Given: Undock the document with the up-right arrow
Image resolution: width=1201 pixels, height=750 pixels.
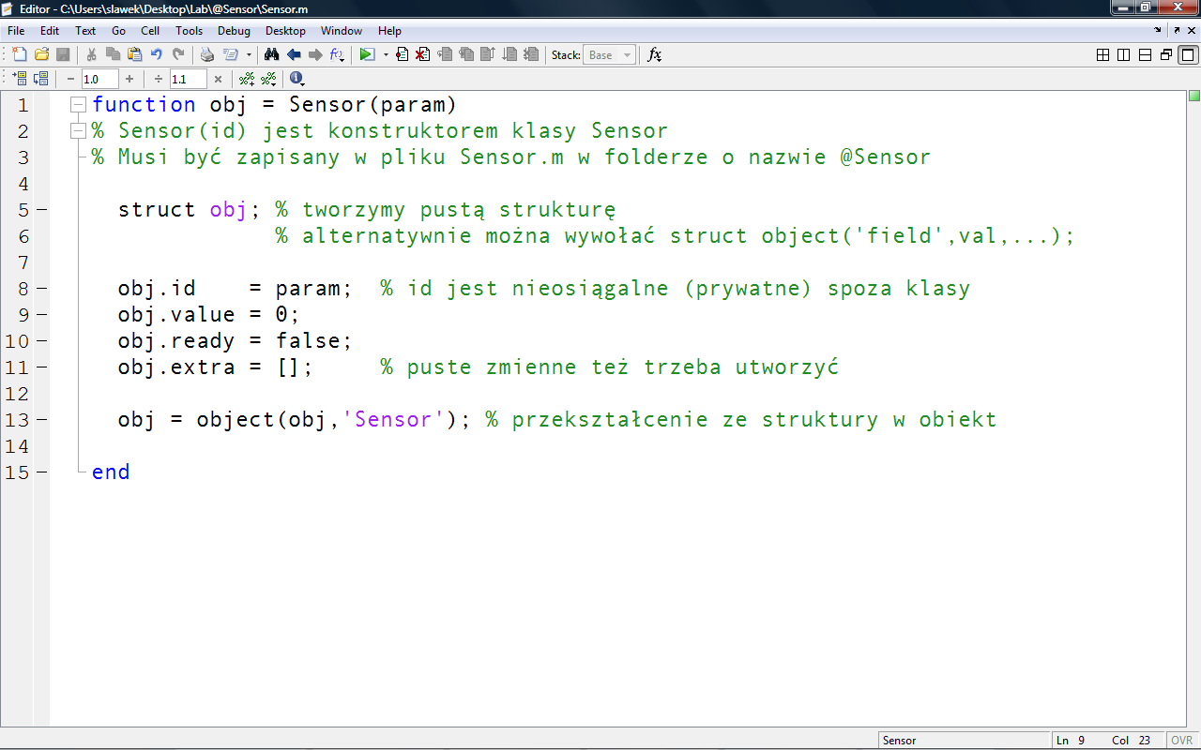Looking at the screenshot, I should 1177,31.
